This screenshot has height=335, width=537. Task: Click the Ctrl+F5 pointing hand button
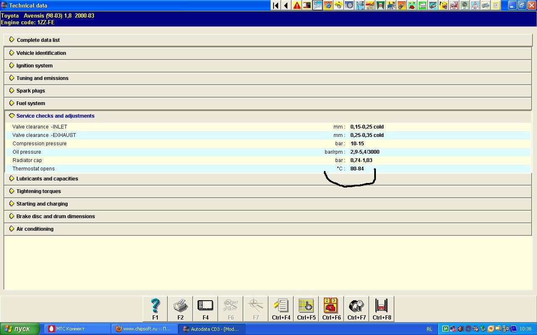tap(306, 309)
